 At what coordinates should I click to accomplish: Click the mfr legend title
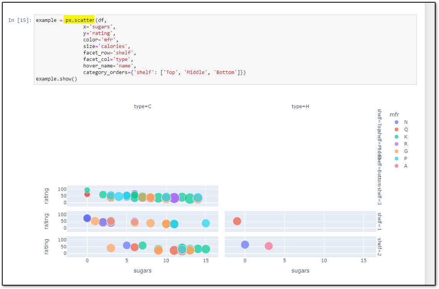pyautogui.click(x=394, y=114)
